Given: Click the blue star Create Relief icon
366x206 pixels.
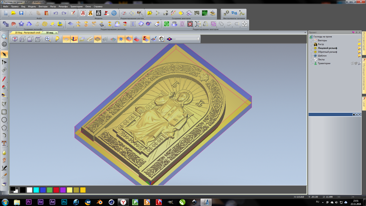Looking at the screenshot, I should pyautogui.click(x=21, y=24).
